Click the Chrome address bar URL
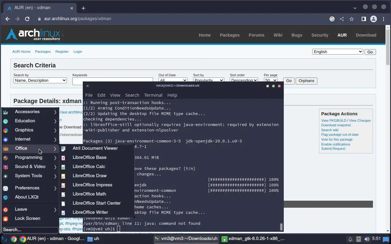This screenshot has width=391, height=244. point(78,19)
